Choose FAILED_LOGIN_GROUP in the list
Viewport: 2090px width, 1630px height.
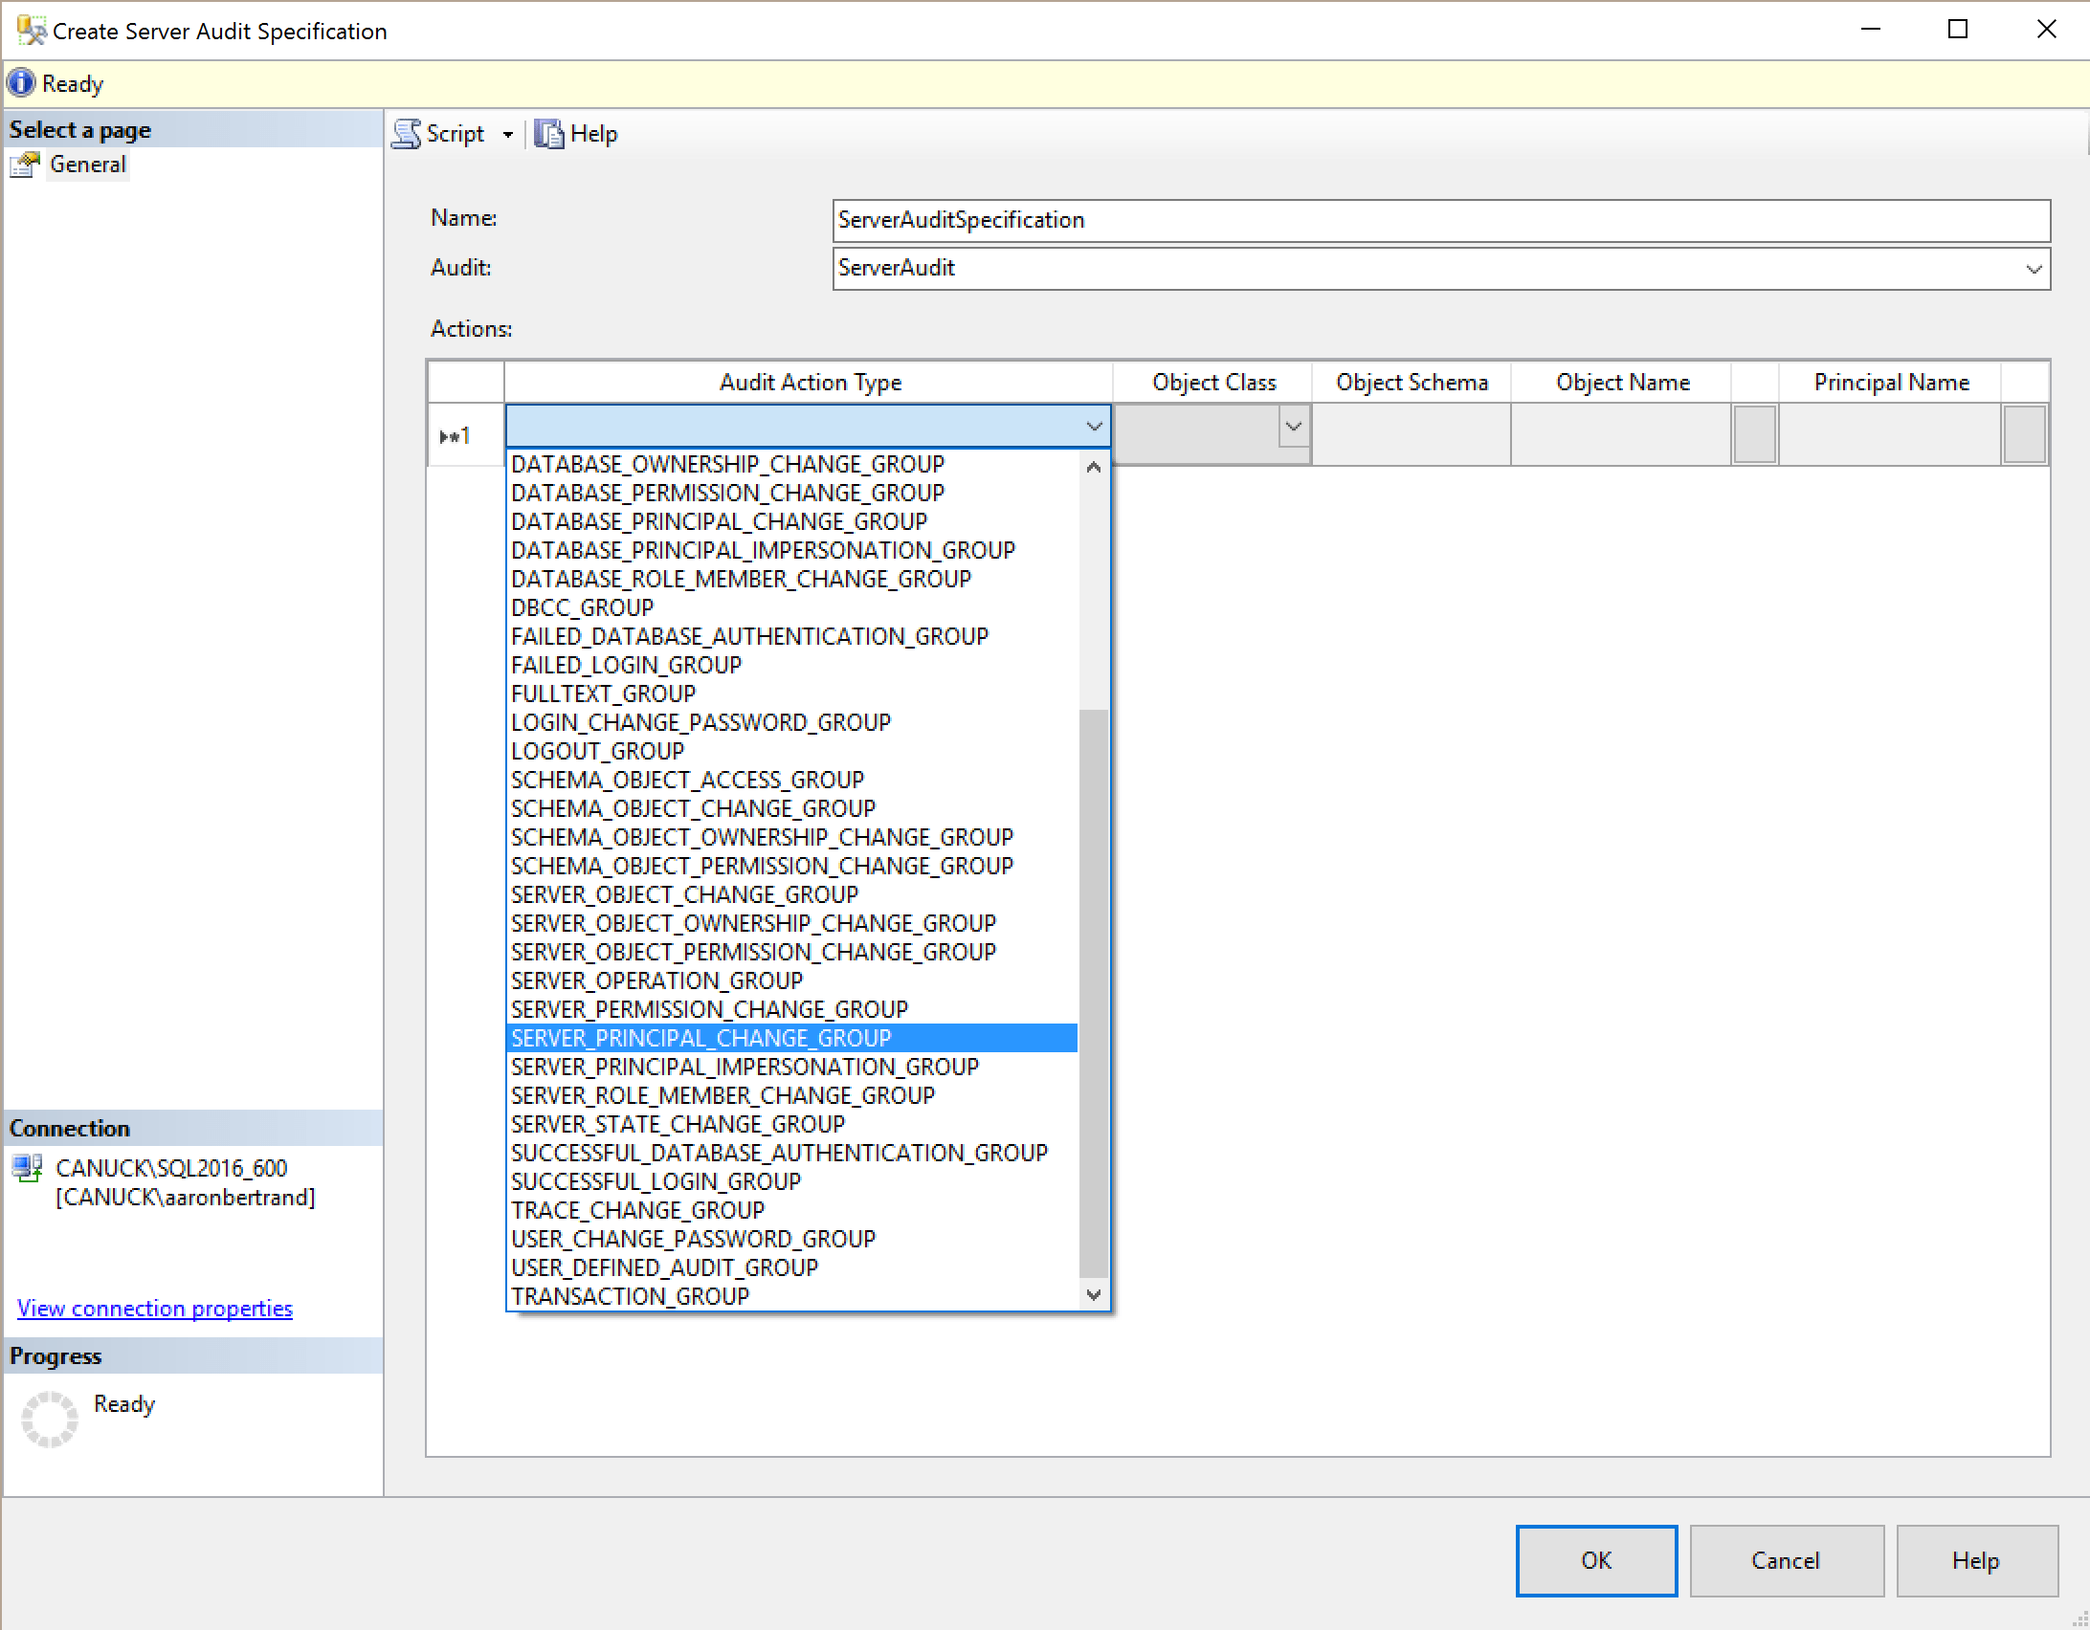[626, 665]
